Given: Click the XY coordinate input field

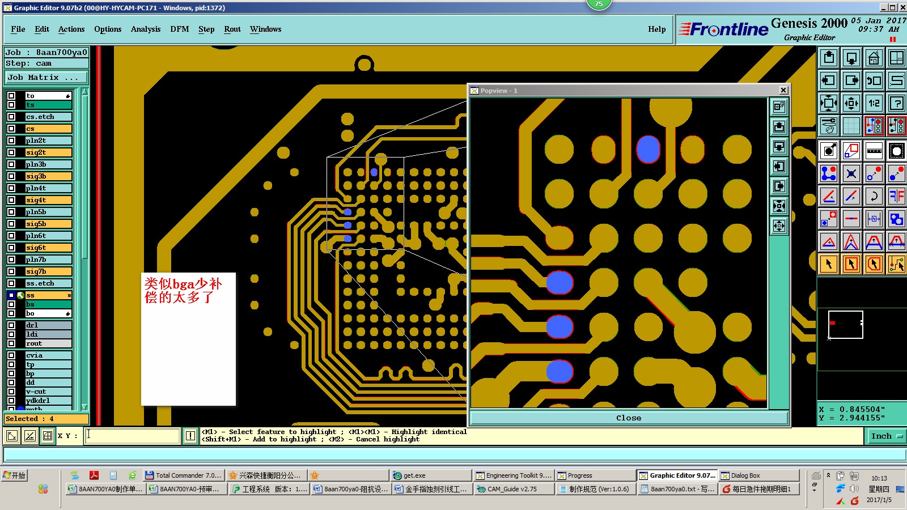Looking at the screenshot, I should 133,436.
